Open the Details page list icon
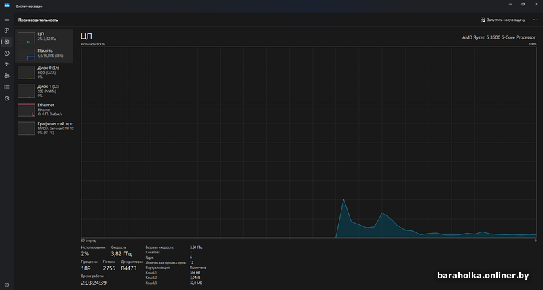 click(x=7, y=87)
